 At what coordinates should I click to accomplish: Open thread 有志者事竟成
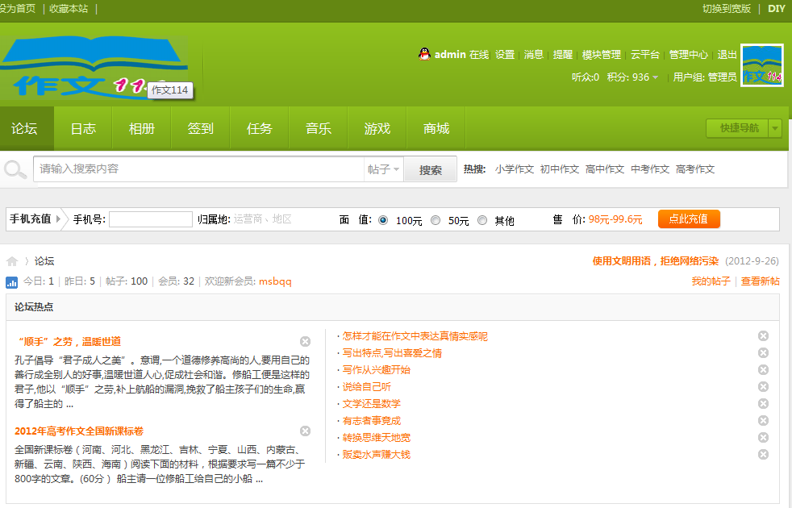(371, 421)
